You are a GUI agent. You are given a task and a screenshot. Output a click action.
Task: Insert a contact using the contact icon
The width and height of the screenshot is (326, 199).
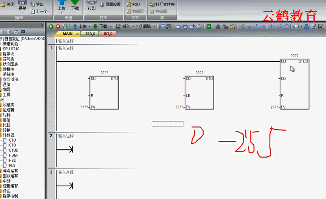pyautogui.click(x=273, y=26)
